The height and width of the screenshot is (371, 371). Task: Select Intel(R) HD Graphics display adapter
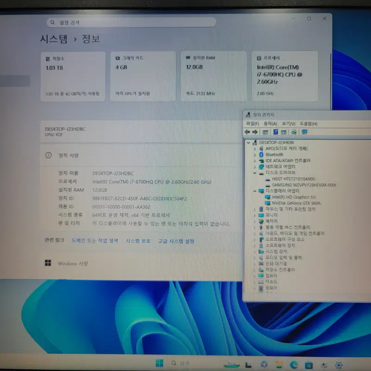coord(294,197)
